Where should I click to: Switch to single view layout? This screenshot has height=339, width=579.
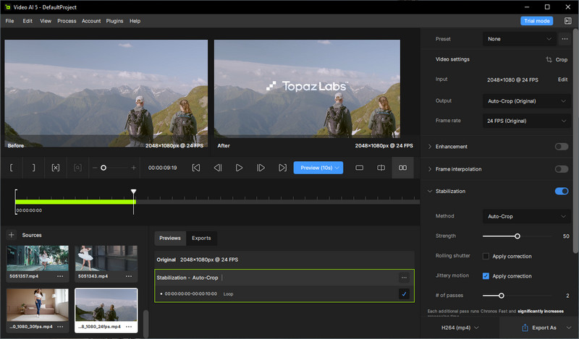[359, 168]
